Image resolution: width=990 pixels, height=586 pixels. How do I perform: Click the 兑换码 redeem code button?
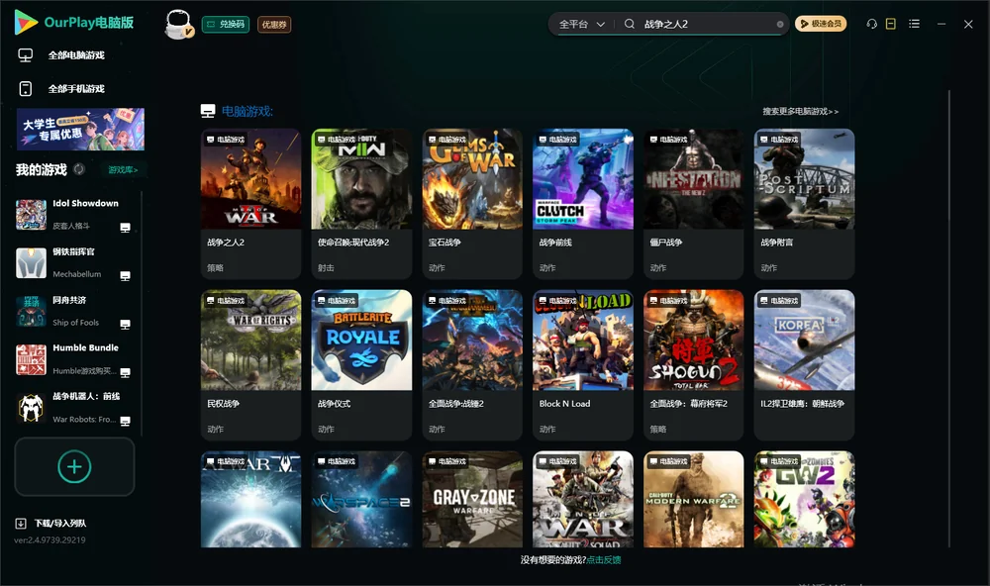click(226, 24)
